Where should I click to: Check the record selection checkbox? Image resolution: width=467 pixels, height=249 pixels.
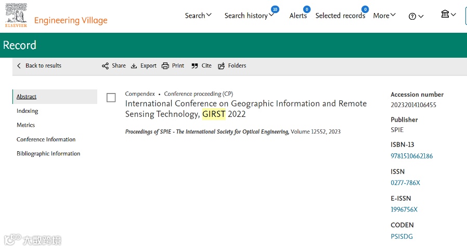click(x=111, y=97)
